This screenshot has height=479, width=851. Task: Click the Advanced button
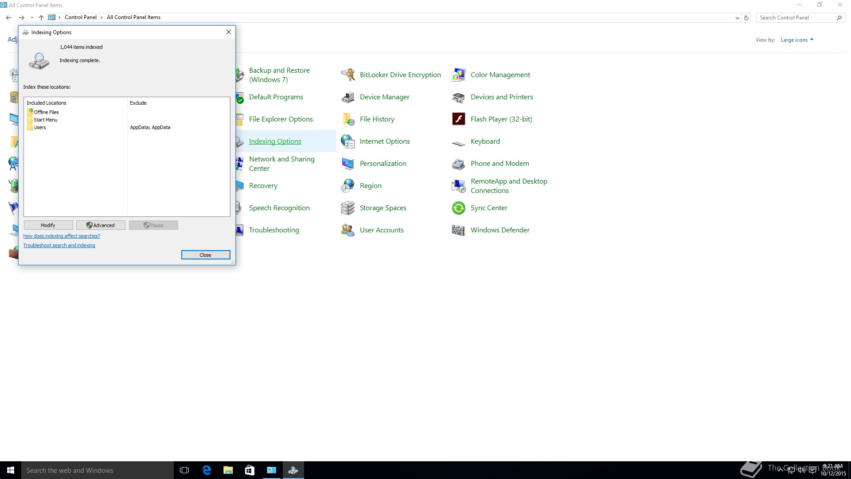(x=101, y=225)
